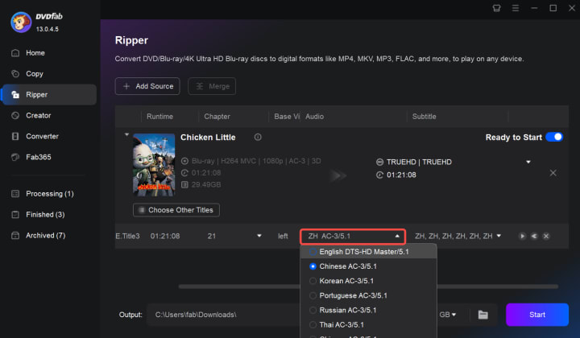Preview the title with play icon

(x=522, y=236)
